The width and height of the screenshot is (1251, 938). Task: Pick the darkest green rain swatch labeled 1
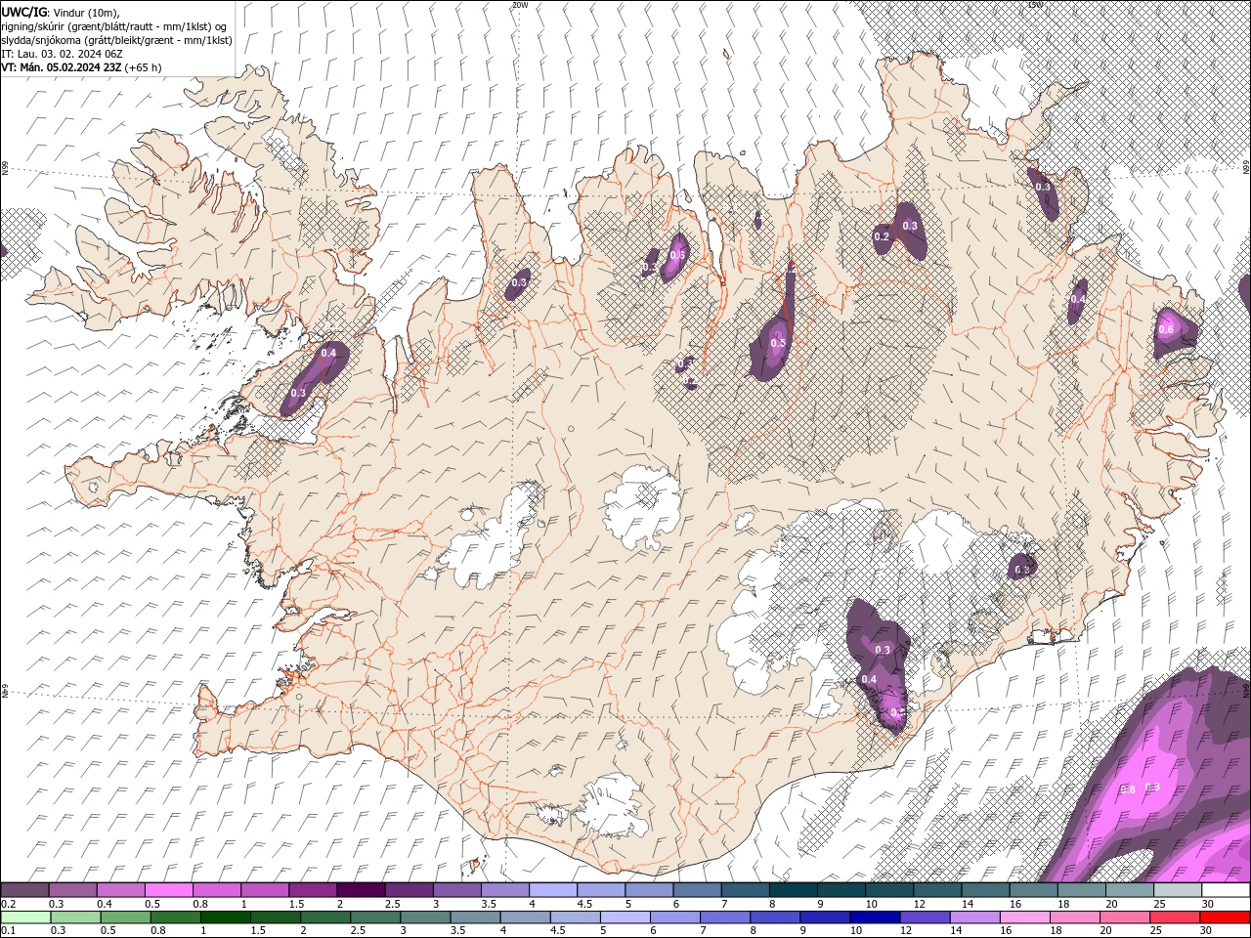pyautogui.click(x=226, y=917)
